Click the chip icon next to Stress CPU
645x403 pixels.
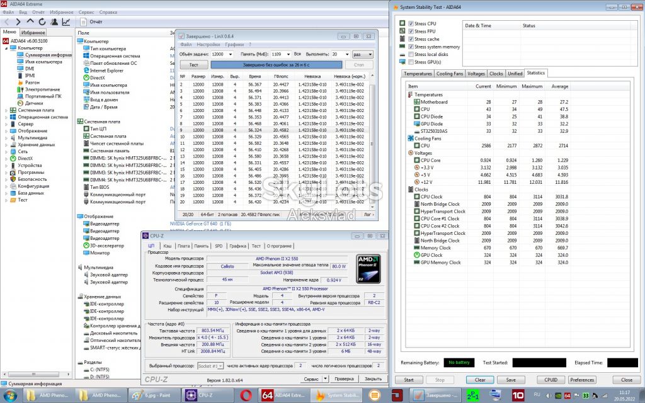click(402, 23)
